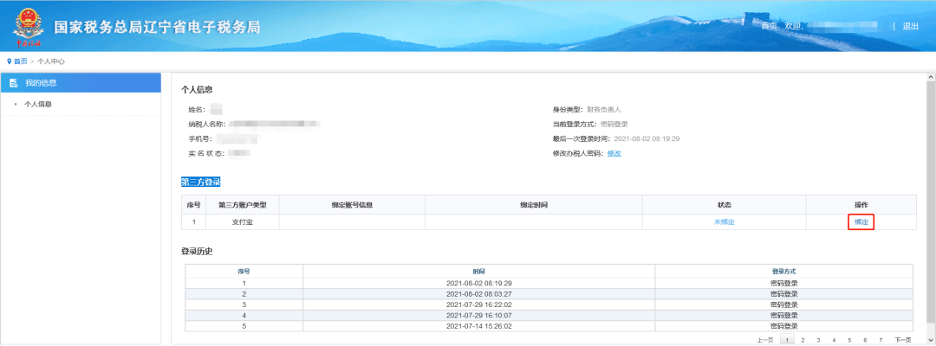
Task: Click the site title 国家税务总局辽宁省电子税务局
Action: (157, 28)
